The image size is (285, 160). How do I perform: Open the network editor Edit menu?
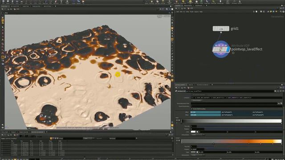[181, 12]
